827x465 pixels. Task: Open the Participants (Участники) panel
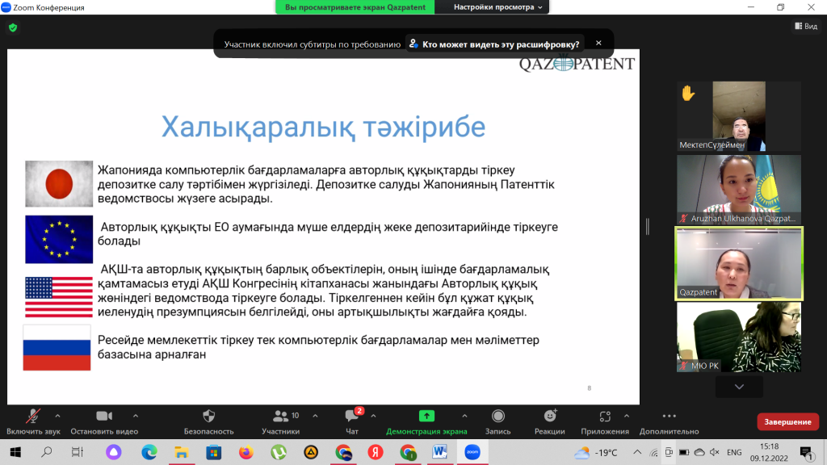click(x=281, y=417)
